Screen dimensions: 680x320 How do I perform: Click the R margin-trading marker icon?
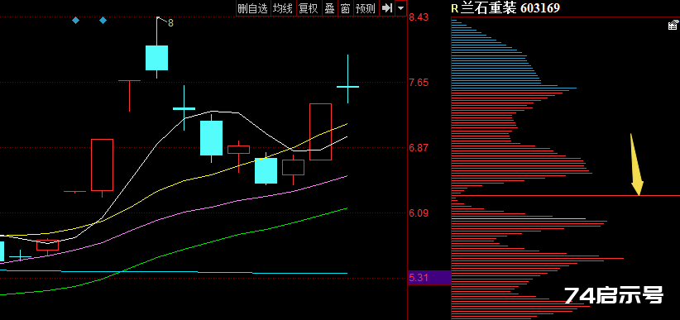[454, 8]
